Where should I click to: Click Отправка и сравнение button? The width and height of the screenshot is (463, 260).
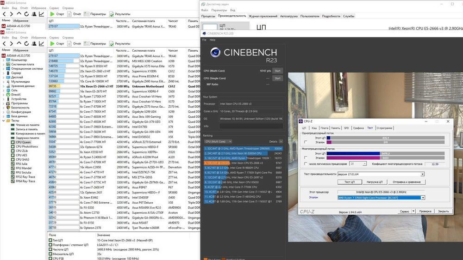(x=407, y=182)
